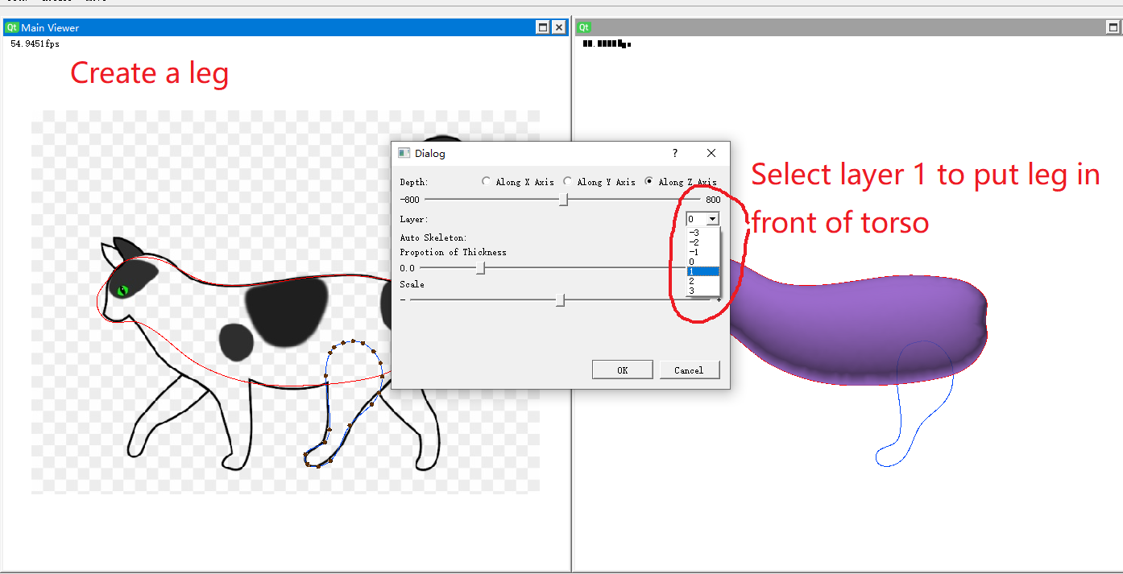Choose layer -2 from the dropdown list
The image size is (1123, 574).
[x=702, y=242]
